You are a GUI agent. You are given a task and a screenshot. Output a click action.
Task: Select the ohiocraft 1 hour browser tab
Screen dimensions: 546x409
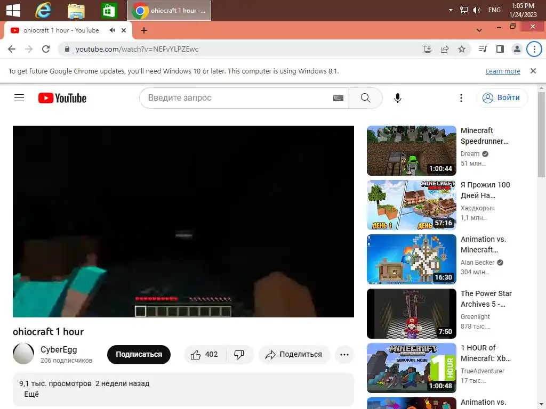(61, 30)
